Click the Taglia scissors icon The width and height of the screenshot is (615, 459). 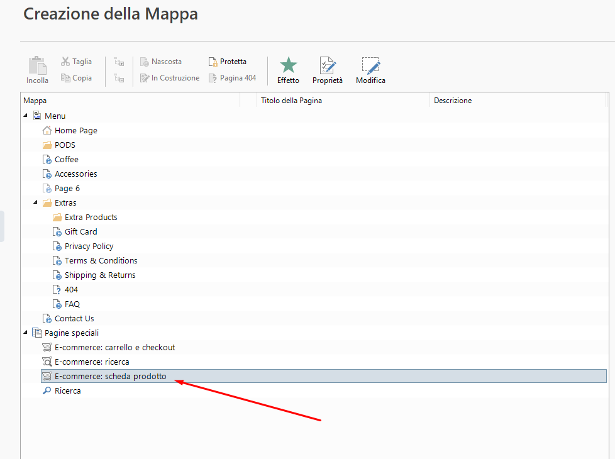65,62
